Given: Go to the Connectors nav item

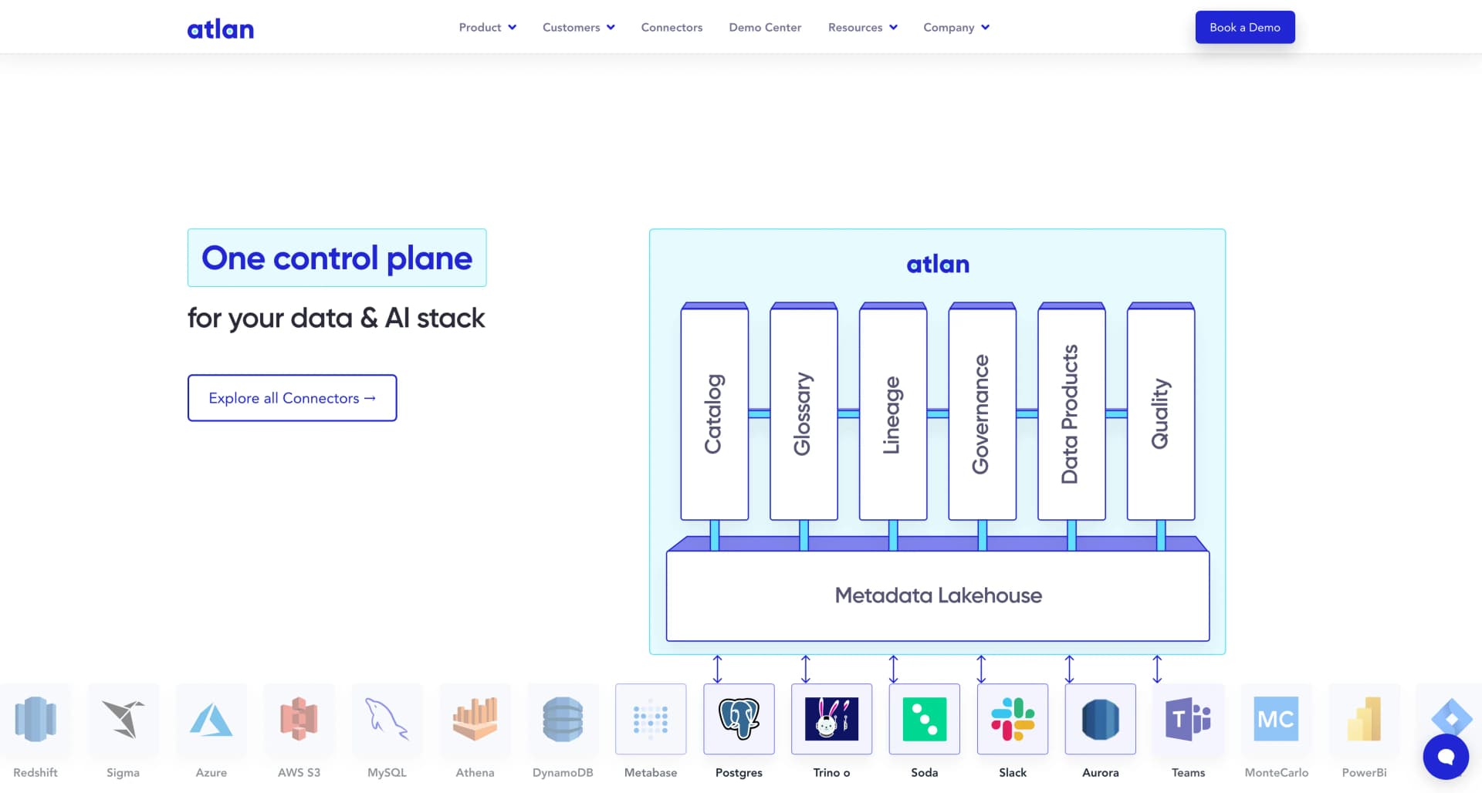Looking at the screenshot, I should [x=672, y=27].
